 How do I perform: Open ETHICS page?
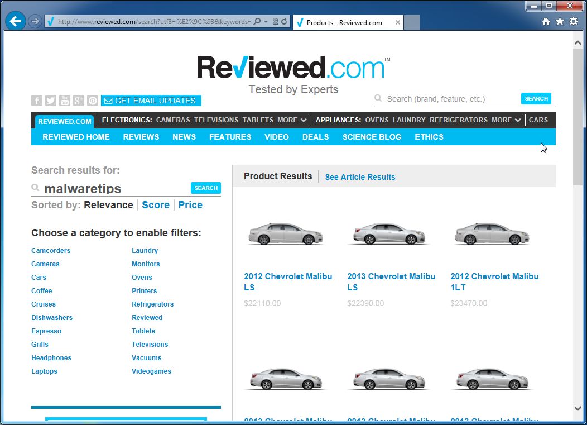[x=429, y=137]
